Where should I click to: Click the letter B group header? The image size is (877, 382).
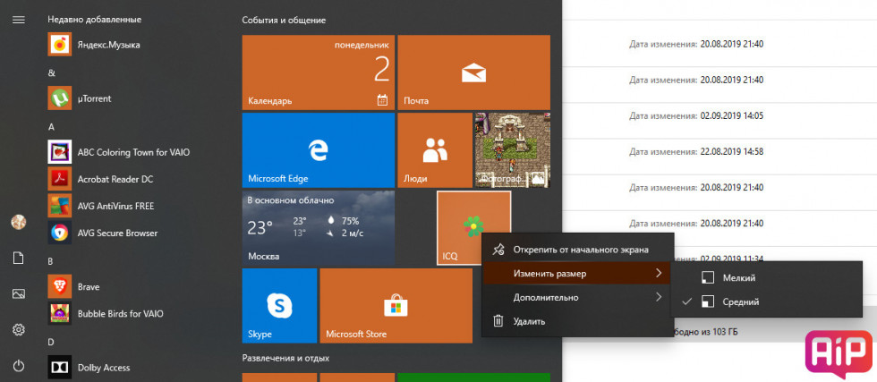coord(50,260)
